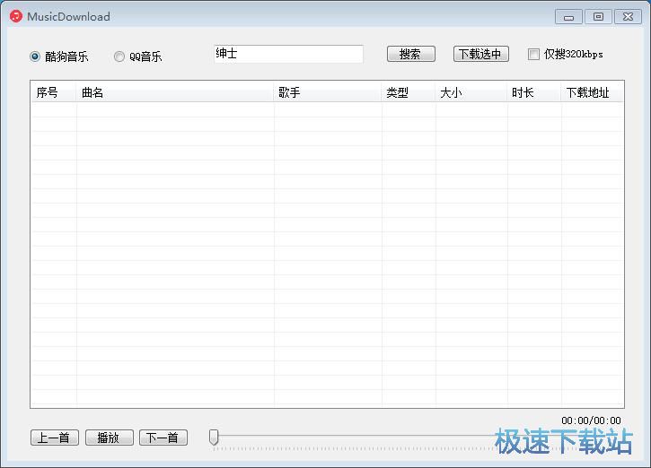Click the 播放 play button

click(110, 438)
